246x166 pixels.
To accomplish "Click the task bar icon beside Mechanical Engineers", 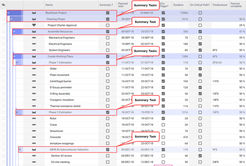I will (34, 38).
